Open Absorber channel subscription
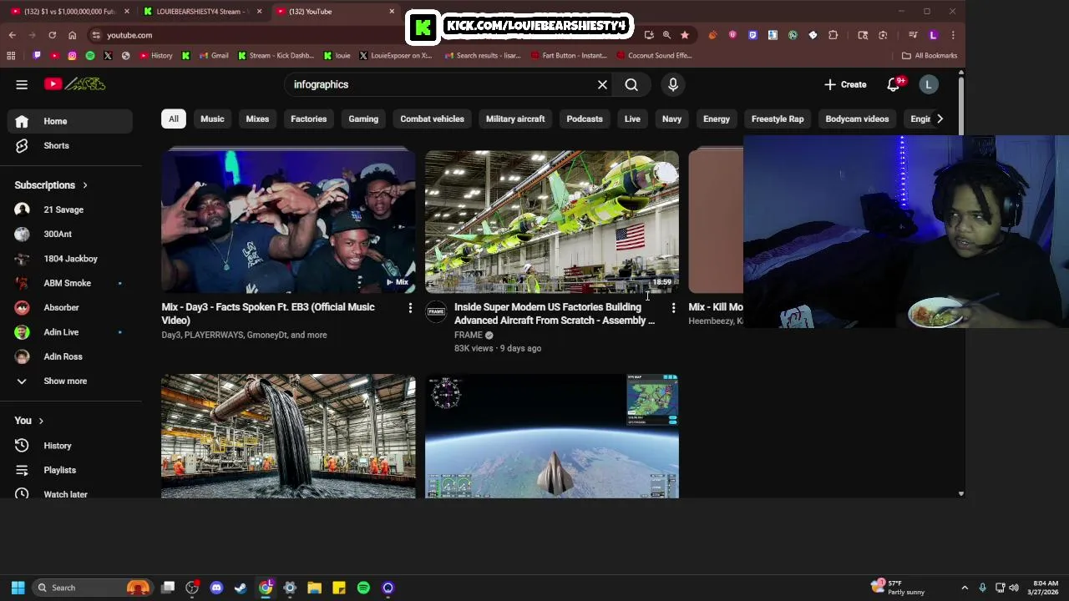The image size is (1069, 601). pos(70,307)
